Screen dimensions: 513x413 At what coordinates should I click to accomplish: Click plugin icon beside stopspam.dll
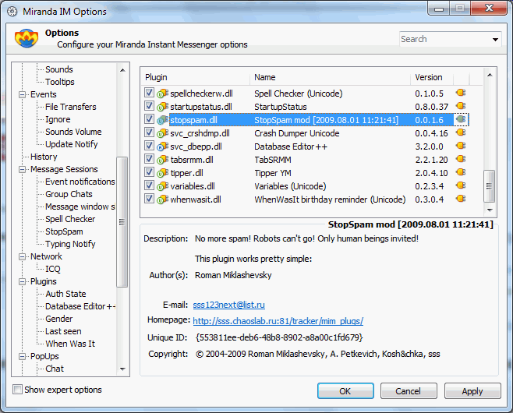162,120
